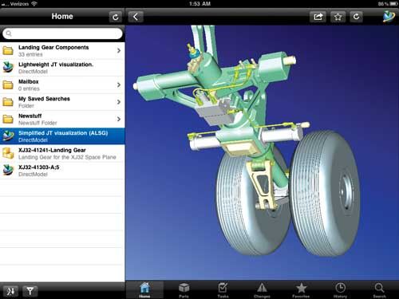Select 'Lightweight JT visualization.' entry
The image size is (399, 299).
click(x=62, y=68)
